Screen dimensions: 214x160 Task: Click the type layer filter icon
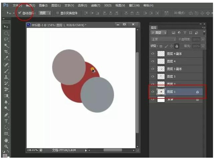pos(185,33)
